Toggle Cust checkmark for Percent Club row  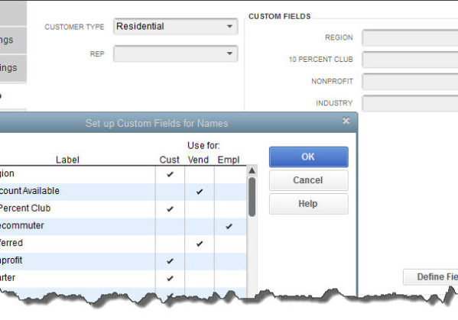point(170,208)
